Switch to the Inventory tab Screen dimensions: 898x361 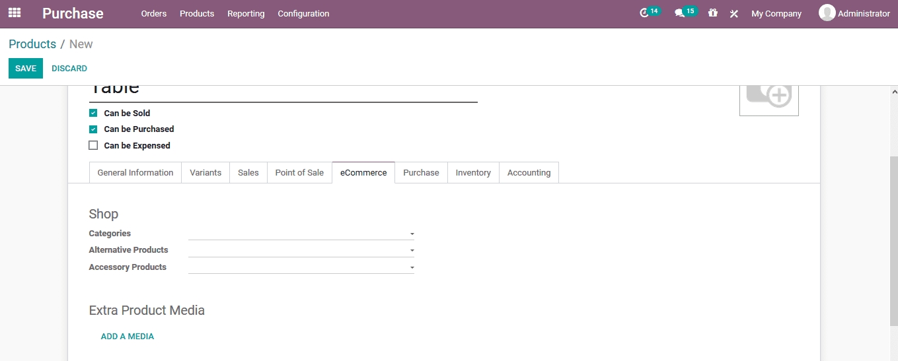click(473, 173)
